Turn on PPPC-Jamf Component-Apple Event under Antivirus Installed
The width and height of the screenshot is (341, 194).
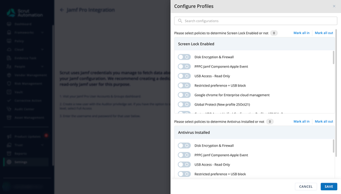tap(184, 155)
